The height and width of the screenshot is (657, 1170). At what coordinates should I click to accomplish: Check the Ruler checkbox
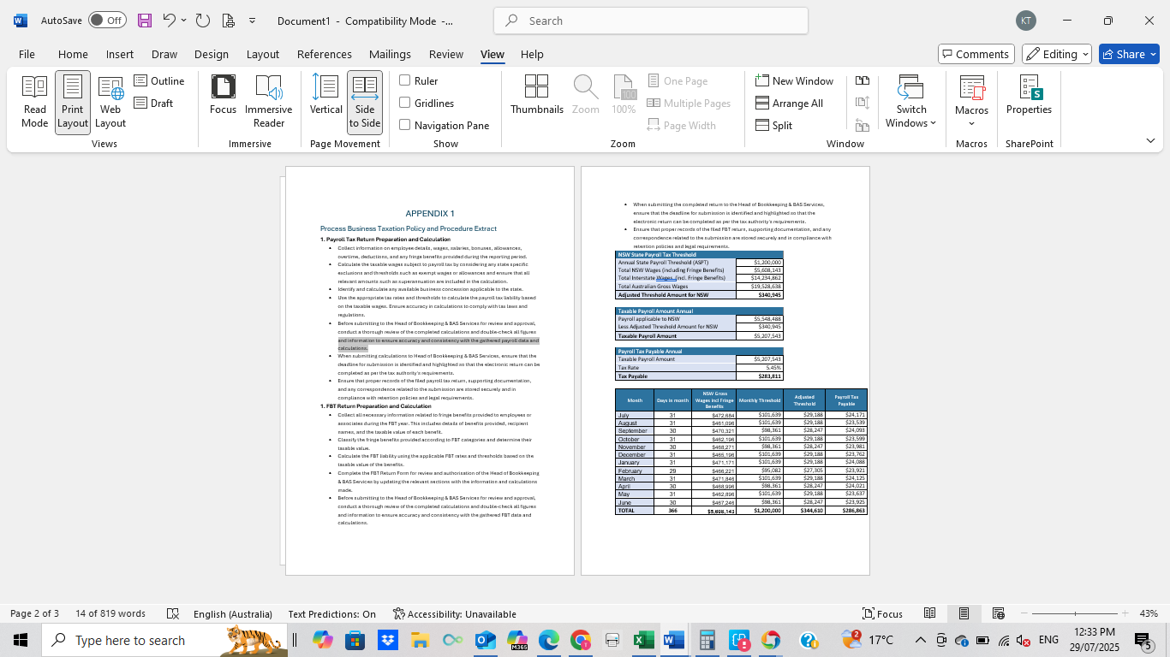404,80
